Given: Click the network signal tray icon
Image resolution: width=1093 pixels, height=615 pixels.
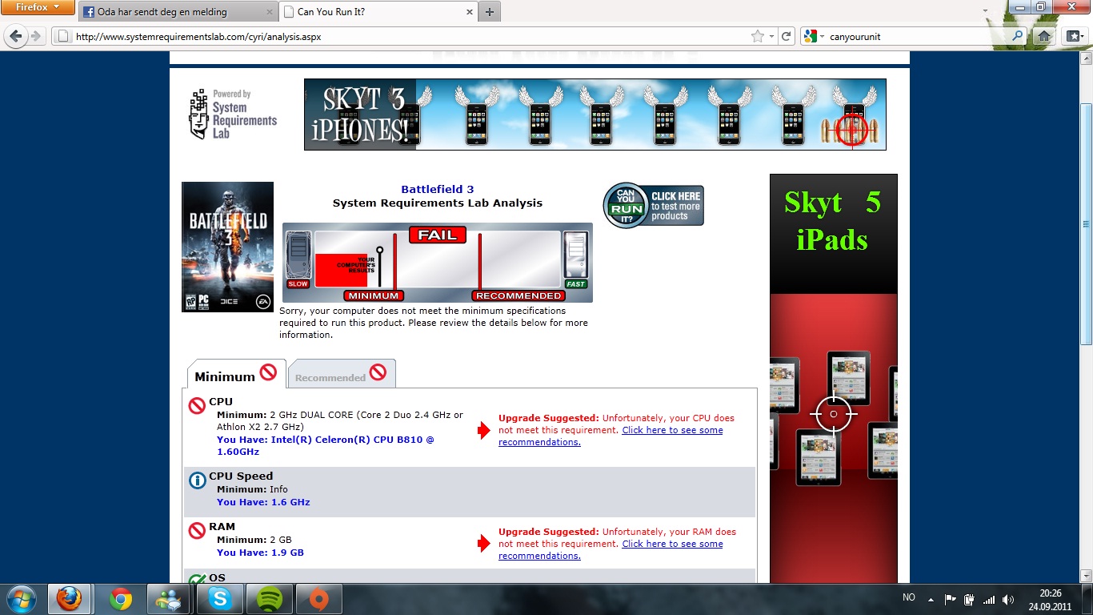Looking at the screenshot, I should (x=989, y=599).
